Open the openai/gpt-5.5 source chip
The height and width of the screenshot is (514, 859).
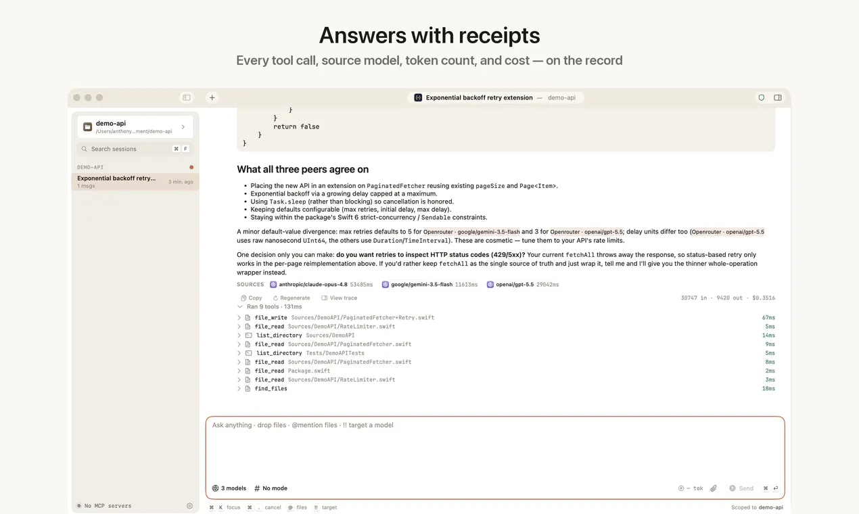523,285
